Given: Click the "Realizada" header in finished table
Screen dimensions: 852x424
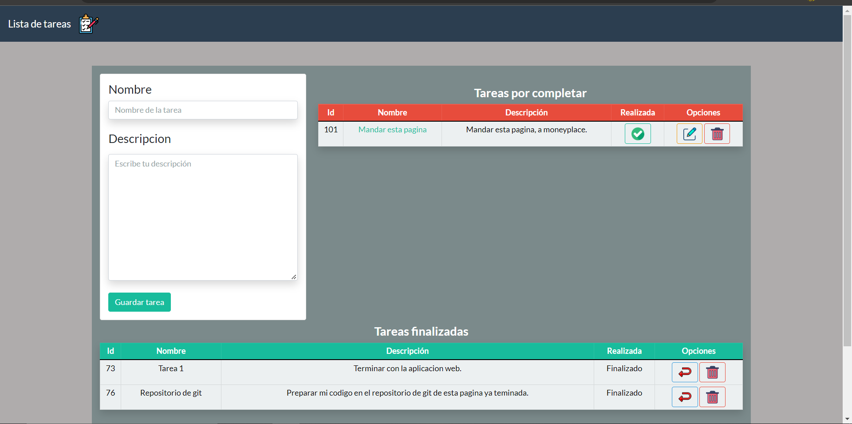Looking at the screenshot, I should pos(623,351).
